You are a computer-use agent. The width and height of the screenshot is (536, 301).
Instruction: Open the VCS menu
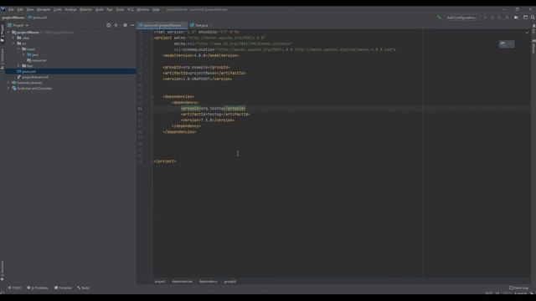131,9
